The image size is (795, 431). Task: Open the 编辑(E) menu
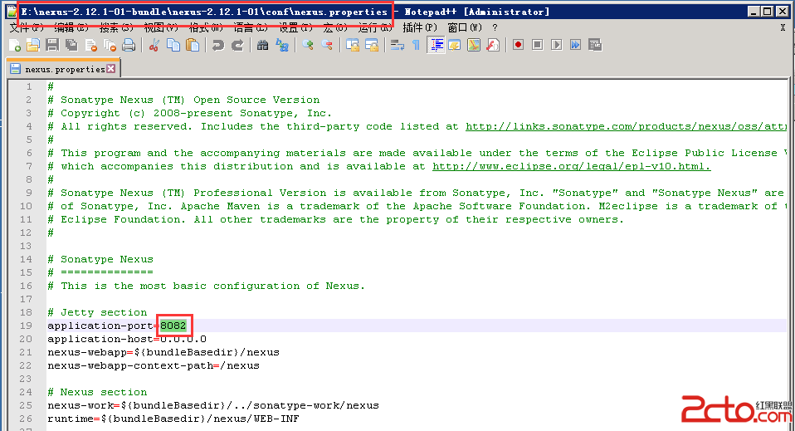(71, 27)
